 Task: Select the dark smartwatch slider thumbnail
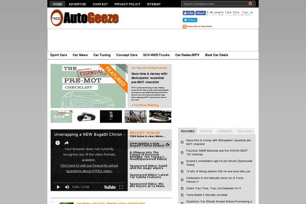111,117
